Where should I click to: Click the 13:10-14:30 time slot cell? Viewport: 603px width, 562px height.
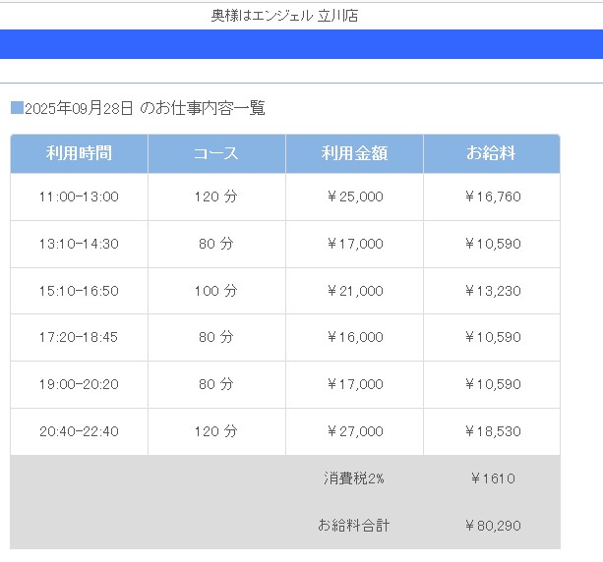[x=79, y=244]
